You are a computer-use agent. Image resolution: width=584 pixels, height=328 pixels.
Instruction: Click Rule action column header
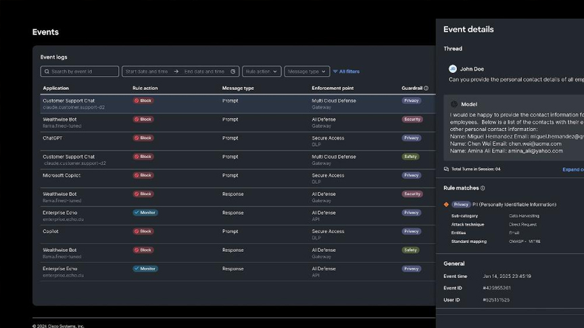pos(145,88)
